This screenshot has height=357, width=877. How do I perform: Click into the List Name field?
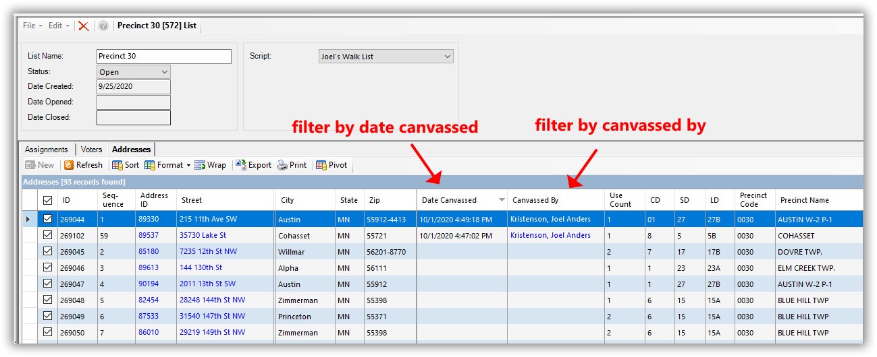163,57
